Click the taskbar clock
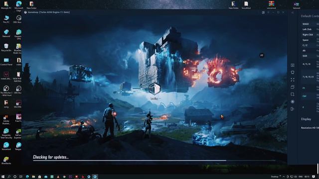 pos(307,177)
